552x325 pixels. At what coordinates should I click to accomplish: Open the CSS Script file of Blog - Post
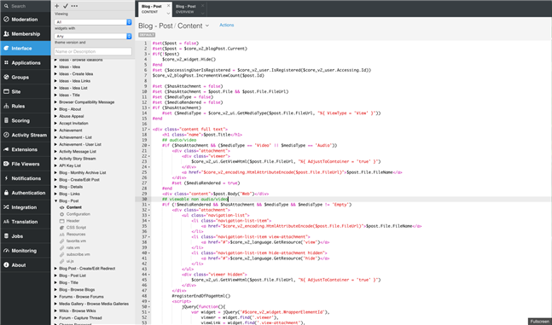click(x=76, y=228)
